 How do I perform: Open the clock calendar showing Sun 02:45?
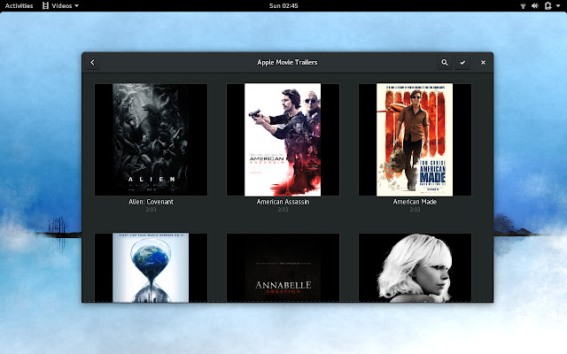point(283,6)
